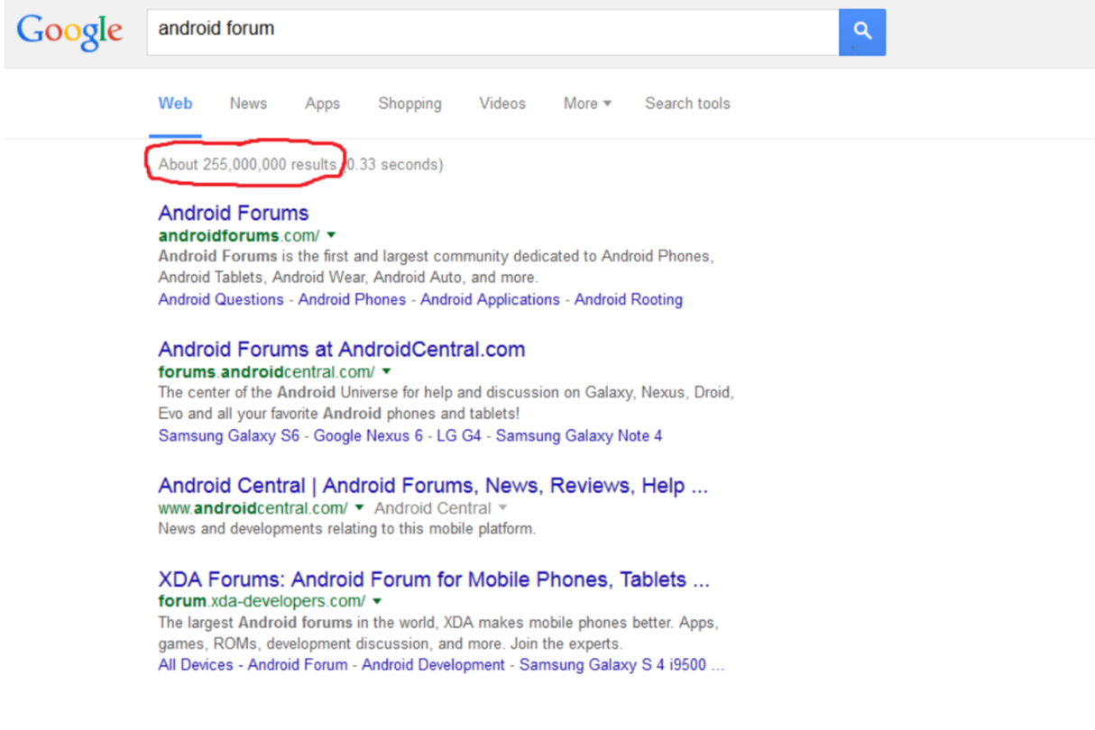Viewport: 1095px width, 730px height.
Task: Expand the arrow beside androidforums.com URL
Action: (x=332, y=235)
